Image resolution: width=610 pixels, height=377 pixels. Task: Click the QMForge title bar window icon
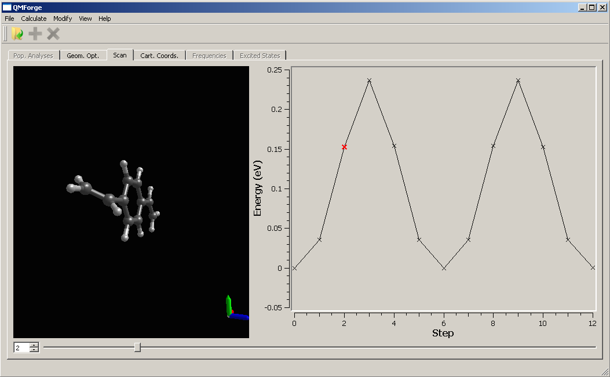click(6, 8)
